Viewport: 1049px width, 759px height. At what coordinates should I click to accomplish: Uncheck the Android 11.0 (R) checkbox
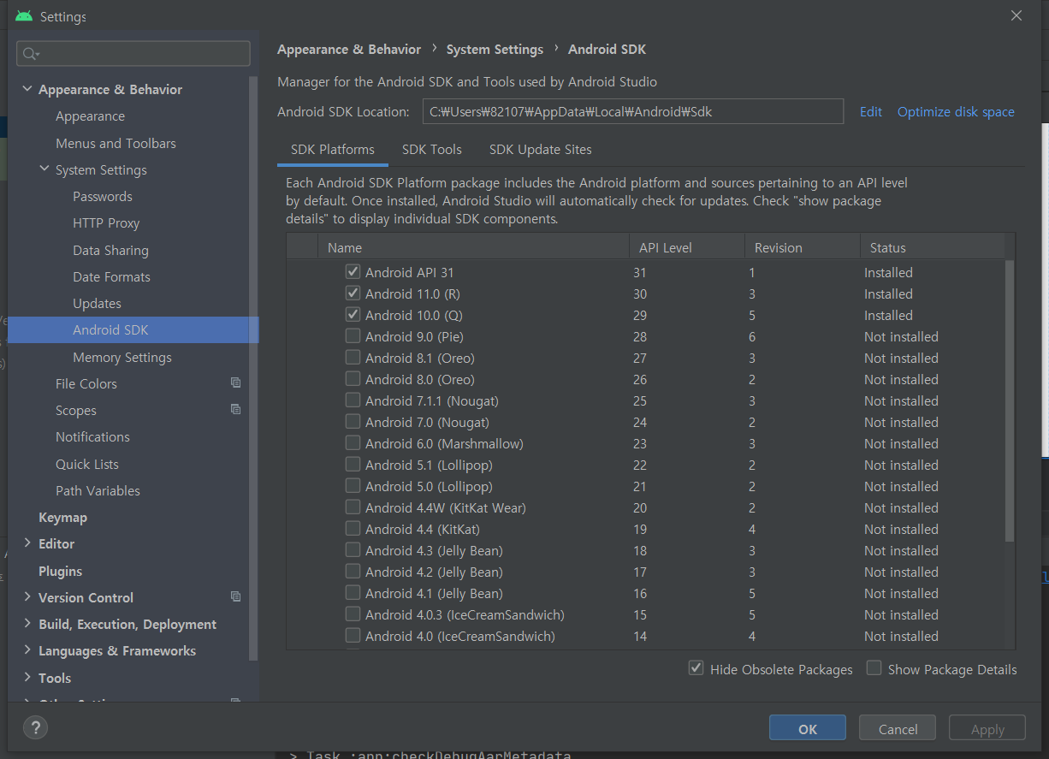coord(353,294)
